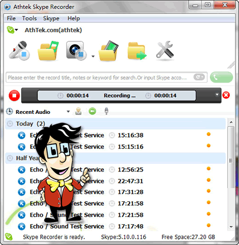
Task: Click the webcam video record icon
Action: point(76,51)
